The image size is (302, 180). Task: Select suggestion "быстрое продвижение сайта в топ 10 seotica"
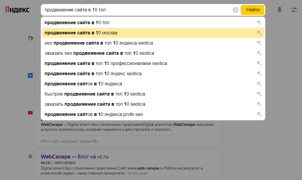153,94
